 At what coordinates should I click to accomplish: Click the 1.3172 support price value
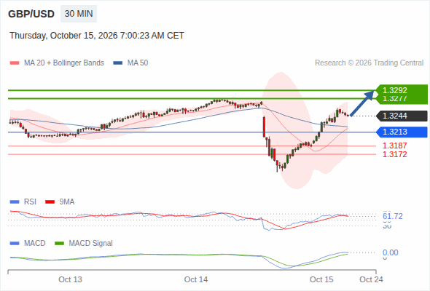coord(394,154)
